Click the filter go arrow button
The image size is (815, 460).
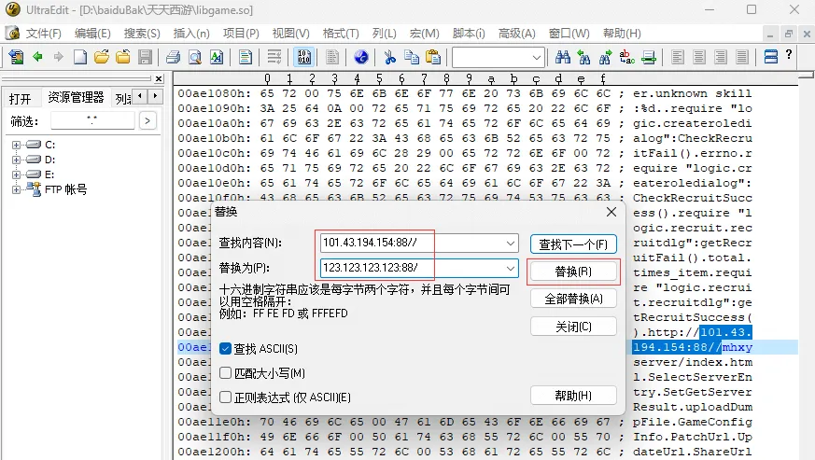pyautogui.click(x=148, y=120)
